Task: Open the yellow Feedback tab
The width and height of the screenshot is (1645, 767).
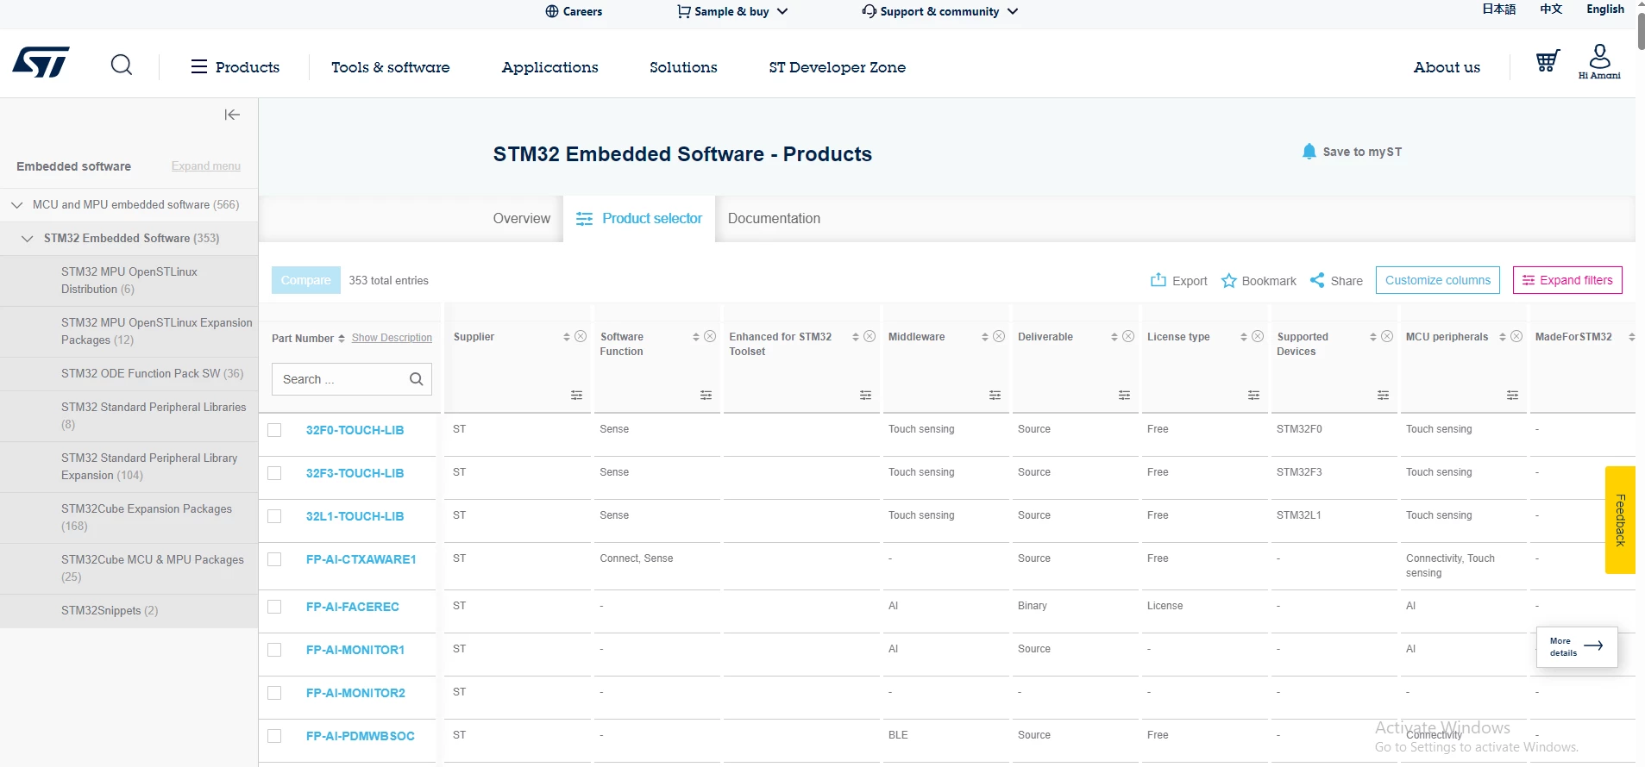Action: [1620, 520]
